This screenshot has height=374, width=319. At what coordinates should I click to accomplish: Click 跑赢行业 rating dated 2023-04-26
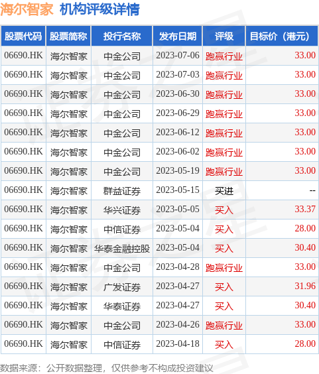[223, 326]
